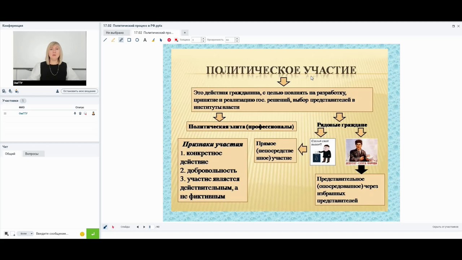Screen dimensions: 462x260
Task: Open presenter settings icon under video
Action: click(17, 91)
